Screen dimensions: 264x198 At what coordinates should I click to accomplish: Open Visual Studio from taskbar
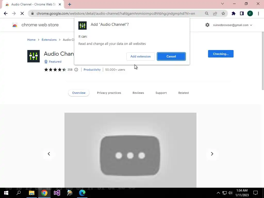coord(57,193)
